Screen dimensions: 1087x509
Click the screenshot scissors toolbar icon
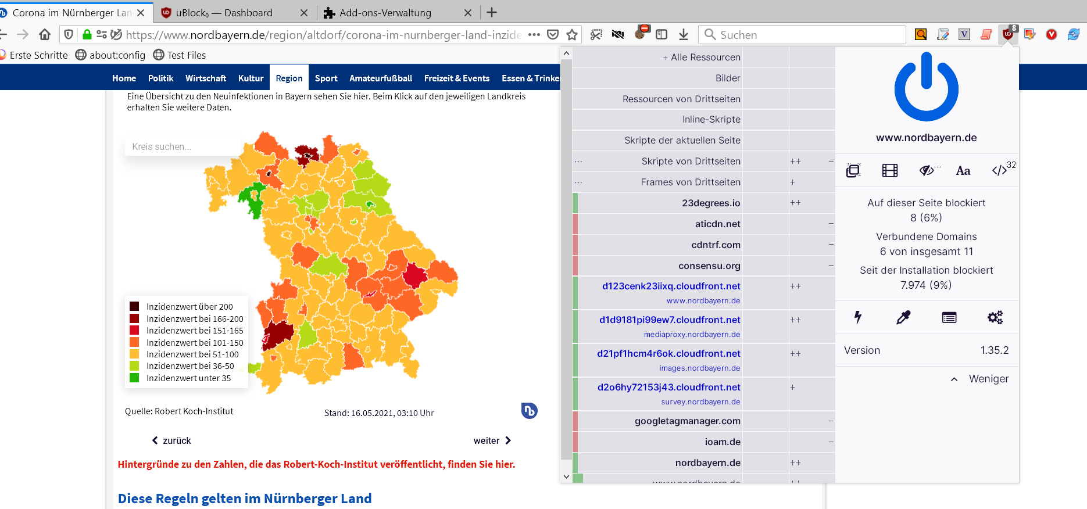(x=596, y=35)
